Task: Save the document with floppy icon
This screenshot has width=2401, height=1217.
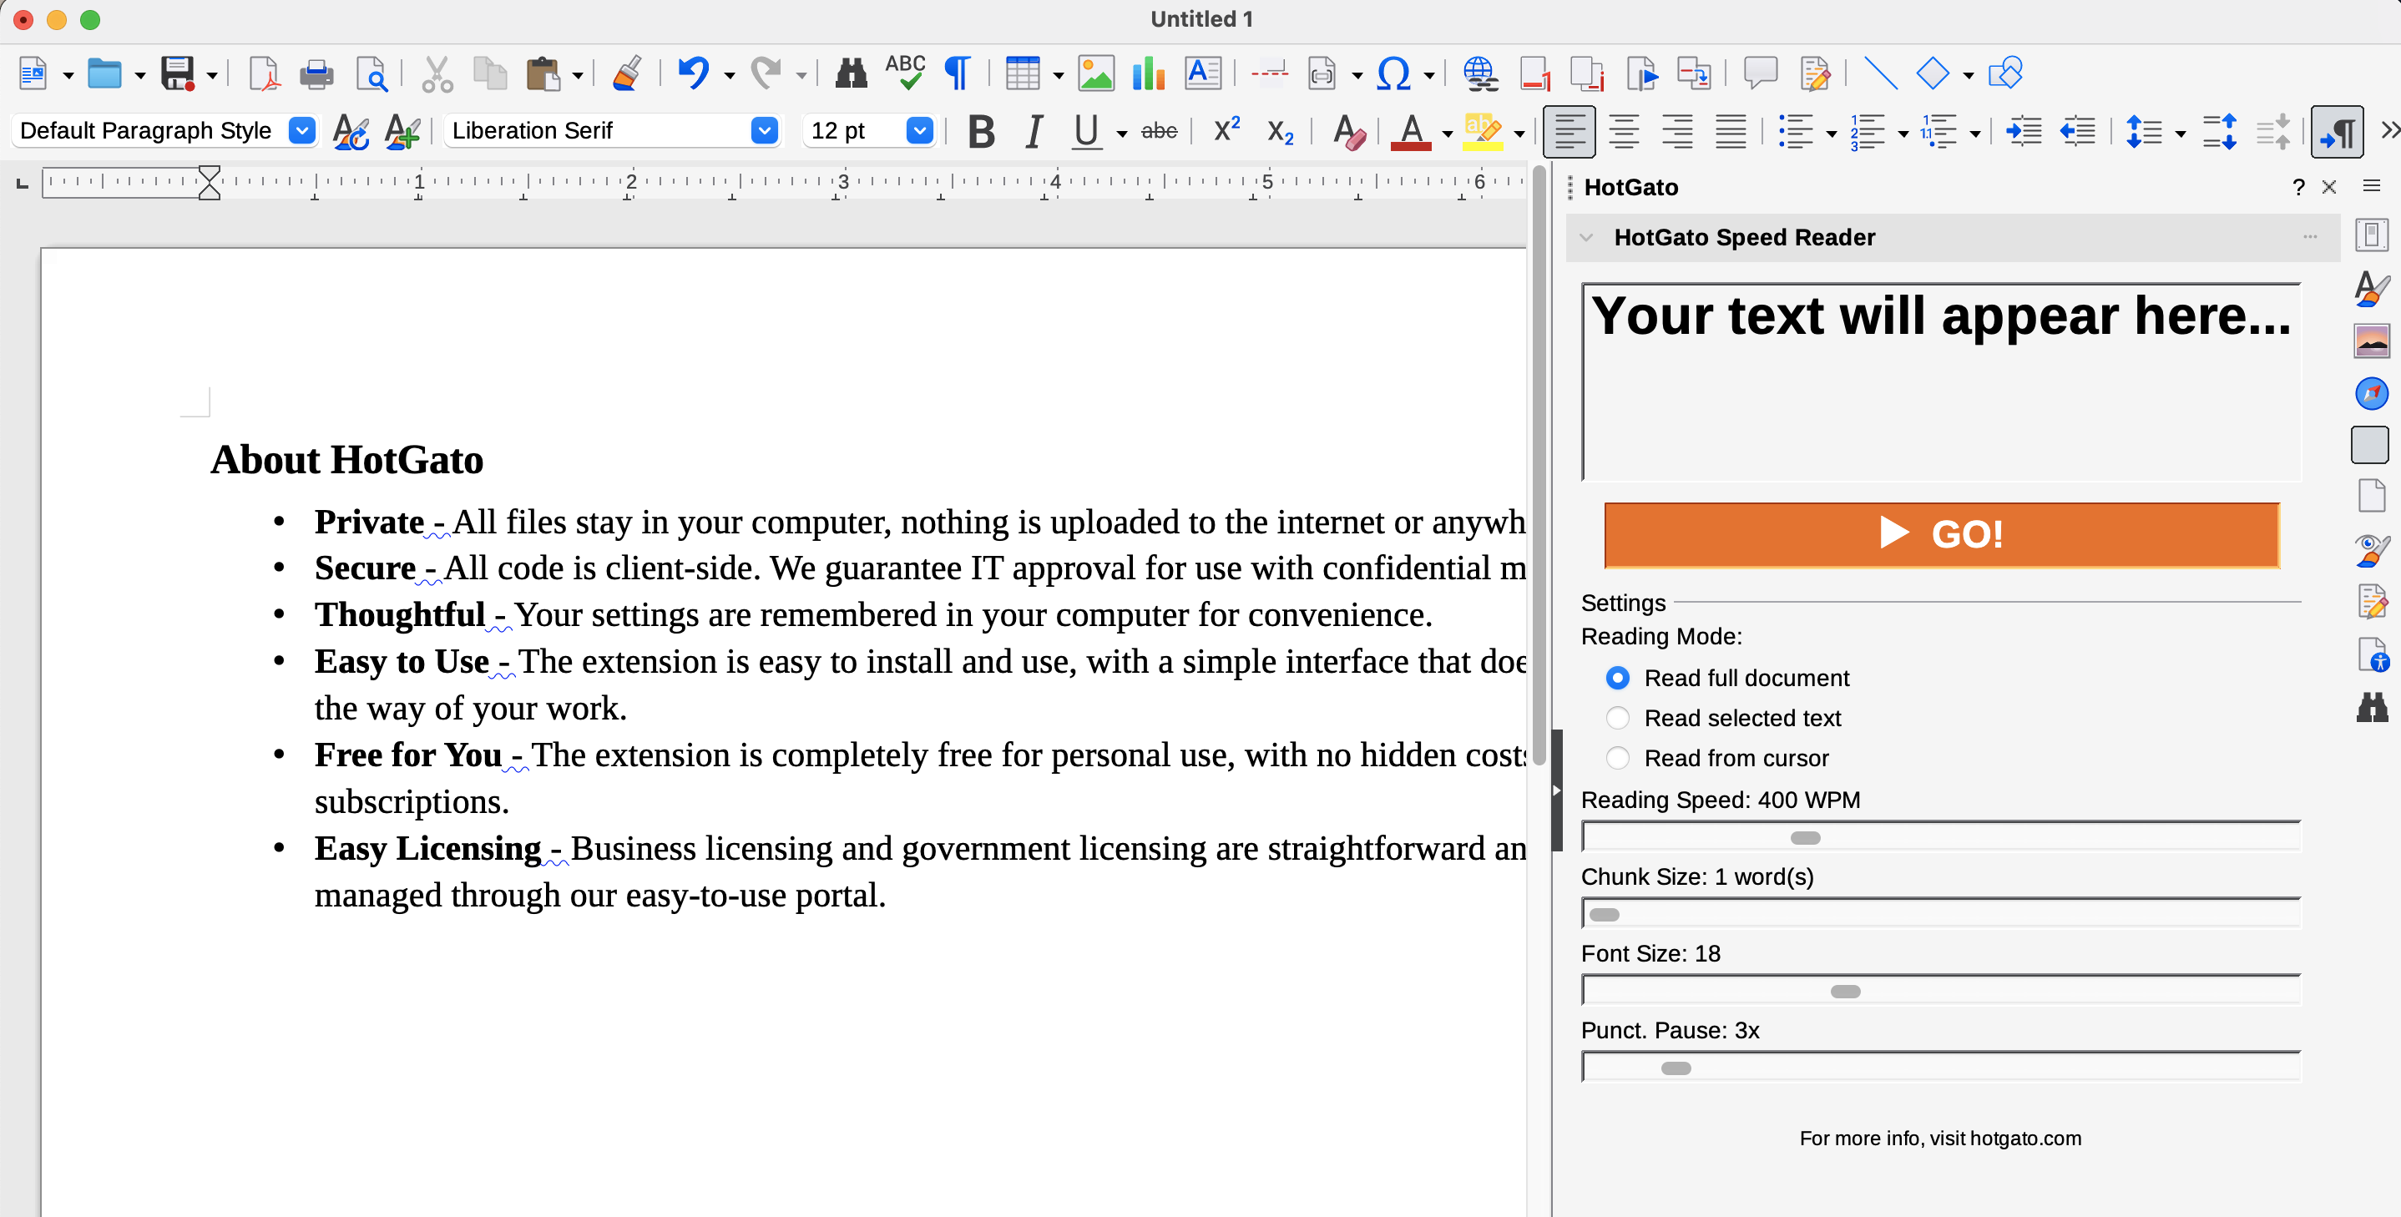Action: coord(177,73)
